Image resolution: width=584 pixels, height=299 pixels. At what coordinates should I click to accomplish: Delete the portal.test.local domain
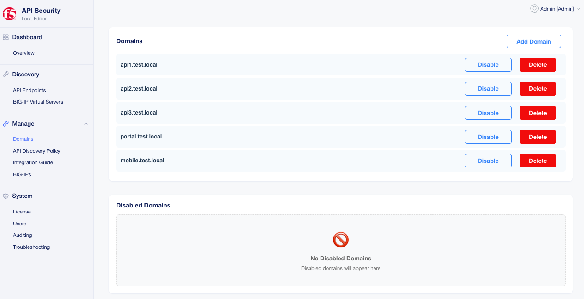pos(538,137)
